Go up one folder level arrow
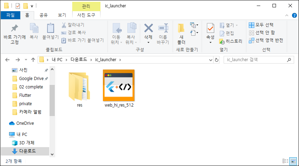The image size is (299, 166). 33,60
